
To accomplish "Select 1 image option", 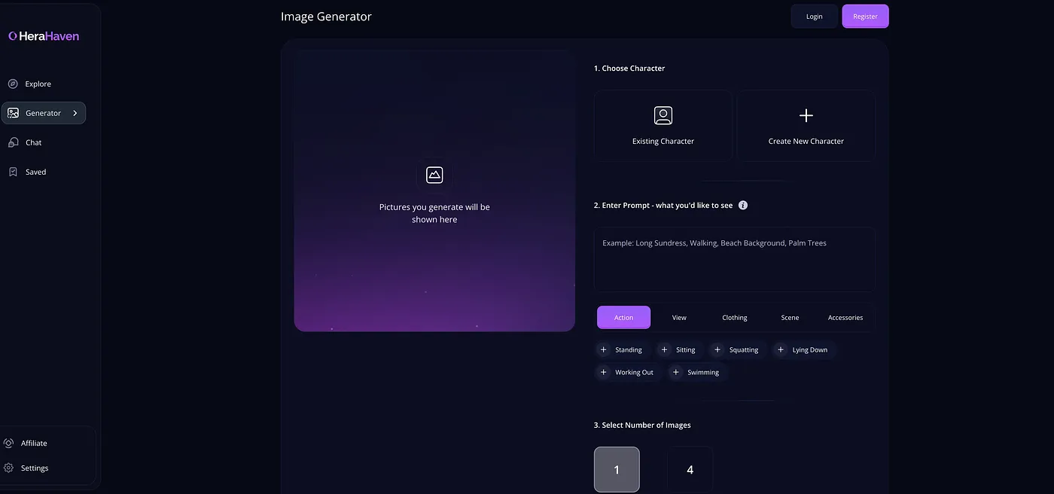I will 617,469.
